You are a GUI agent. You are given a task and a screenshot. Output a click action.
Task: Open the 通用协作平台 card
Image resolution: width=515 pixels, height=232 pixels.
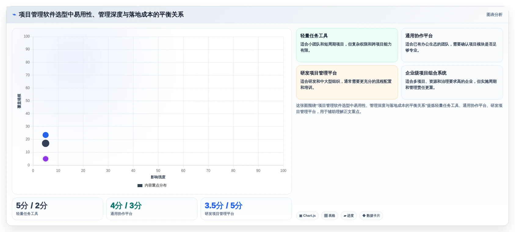[x=452, y=45]
